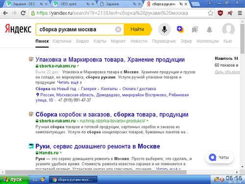This screenshot has width=245, height=184.
Task: Open the Галерея sitelink
Action: tap(89, 89)
